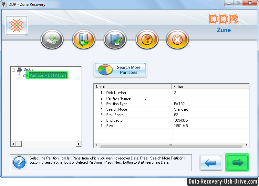
Task: Click the Disk 2 computer icon in tree
Action: (x=19, y=69)
